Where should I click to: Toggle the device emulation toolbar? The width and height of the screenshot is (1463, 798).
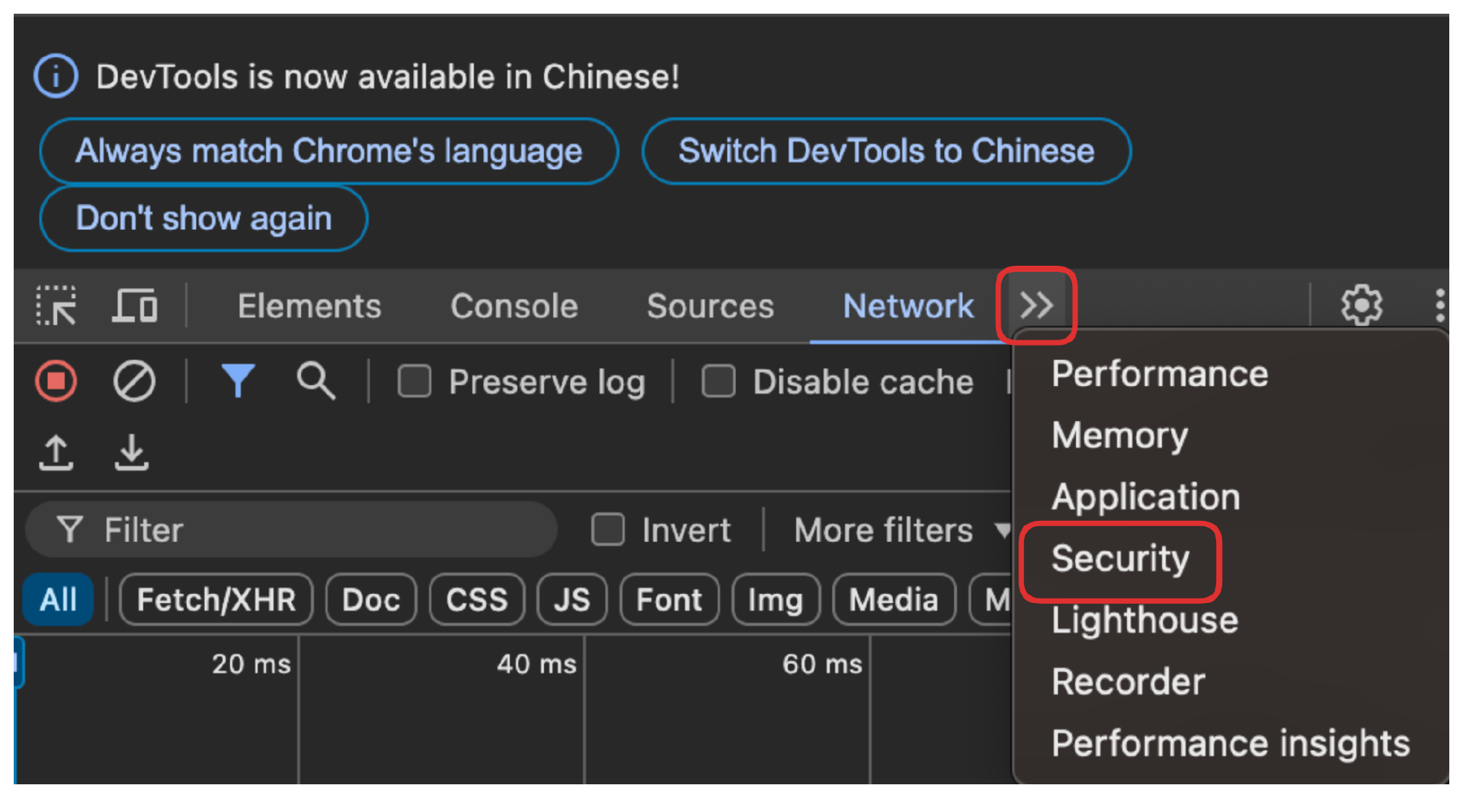coord(134,305)
